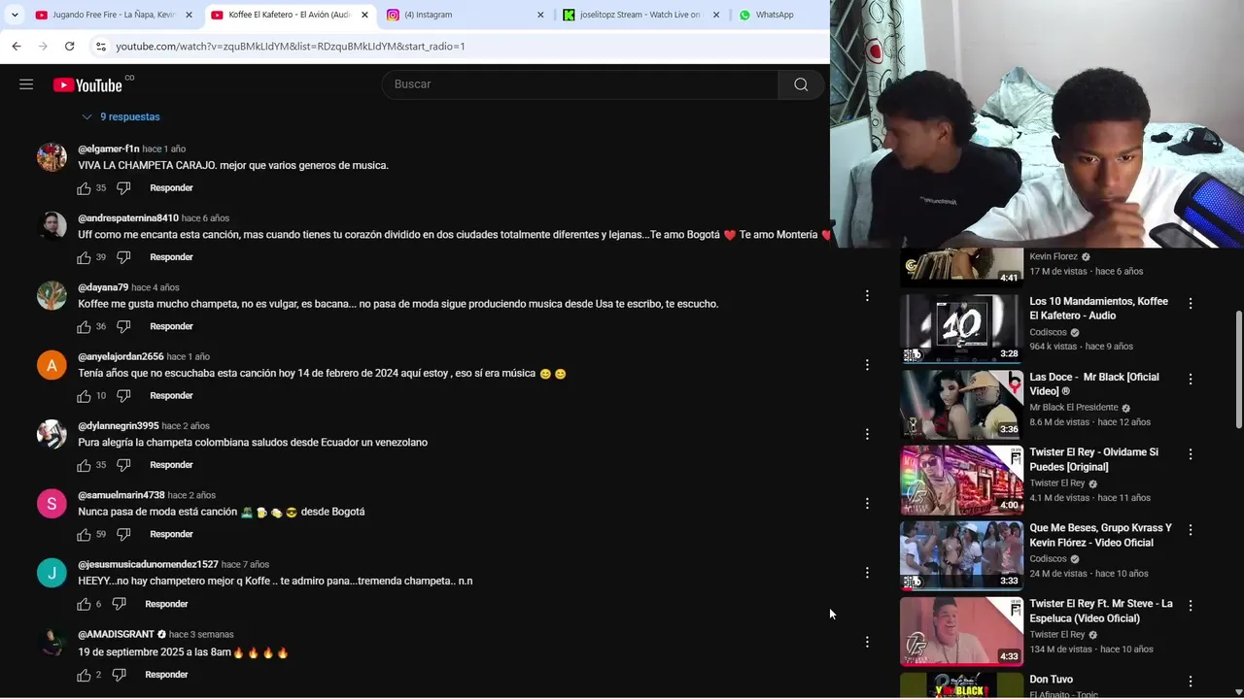Collapse the 9 respuestas replies
1244x699 pixels.
coord(121,116)
